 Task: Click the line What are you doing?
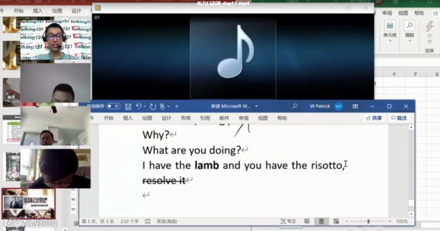point(191,150)
